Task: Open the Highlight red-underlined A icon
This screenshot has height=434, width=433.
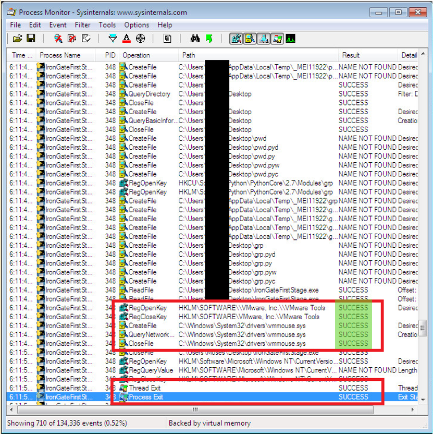Action: click(x=127, y=39)
